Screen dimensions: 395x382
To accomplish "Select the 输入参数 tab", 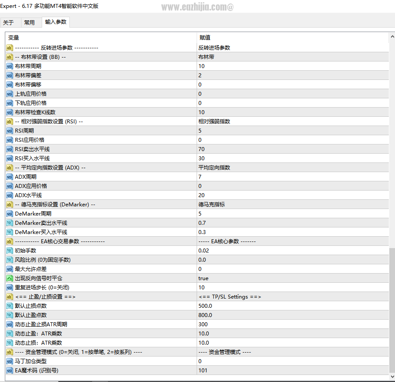I will [56, 22].
